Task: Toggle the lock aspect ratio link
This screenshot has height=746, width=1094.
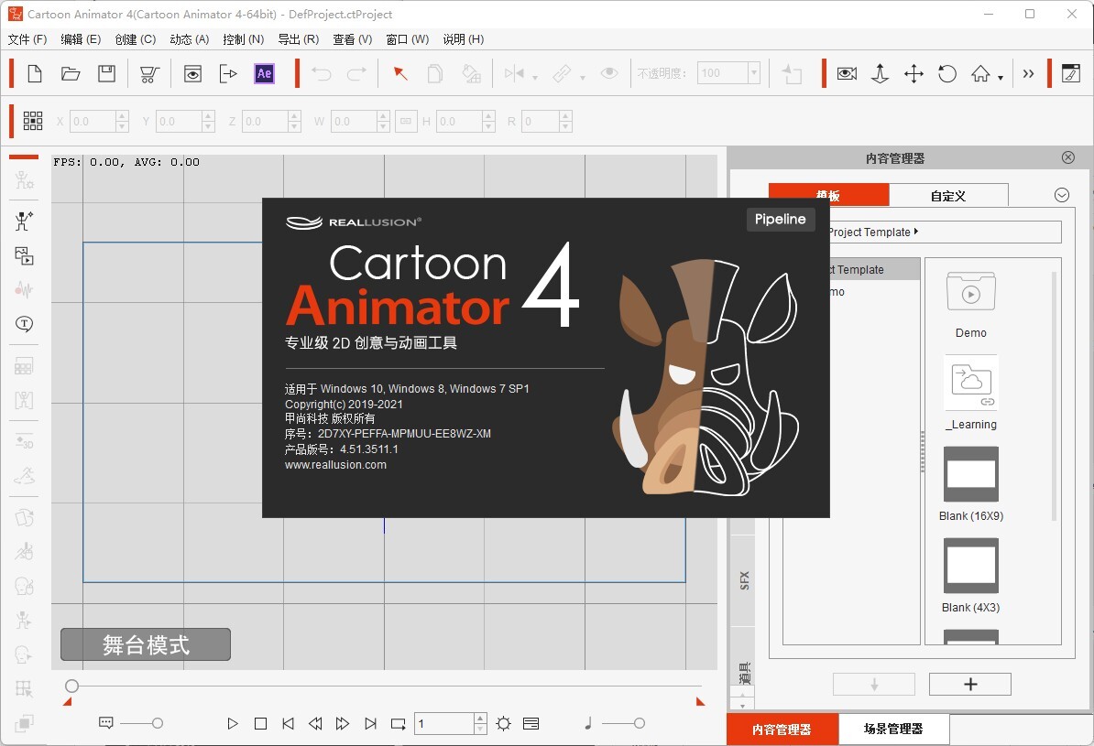Action: (x=406, y=122)
